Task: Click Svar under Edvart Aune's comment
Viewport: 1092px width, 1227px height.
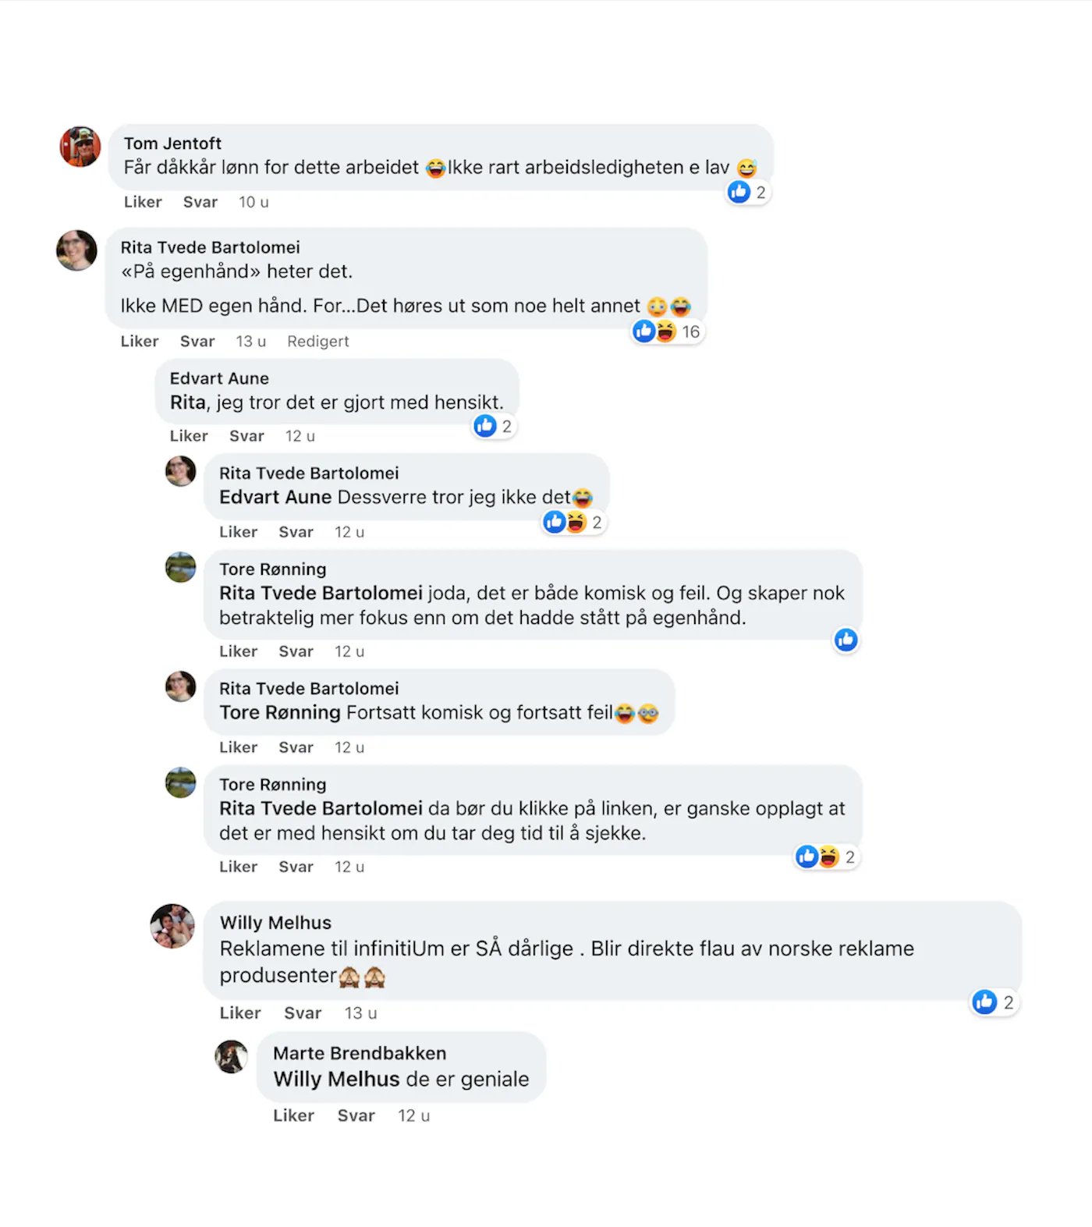Action: (246, 436)
